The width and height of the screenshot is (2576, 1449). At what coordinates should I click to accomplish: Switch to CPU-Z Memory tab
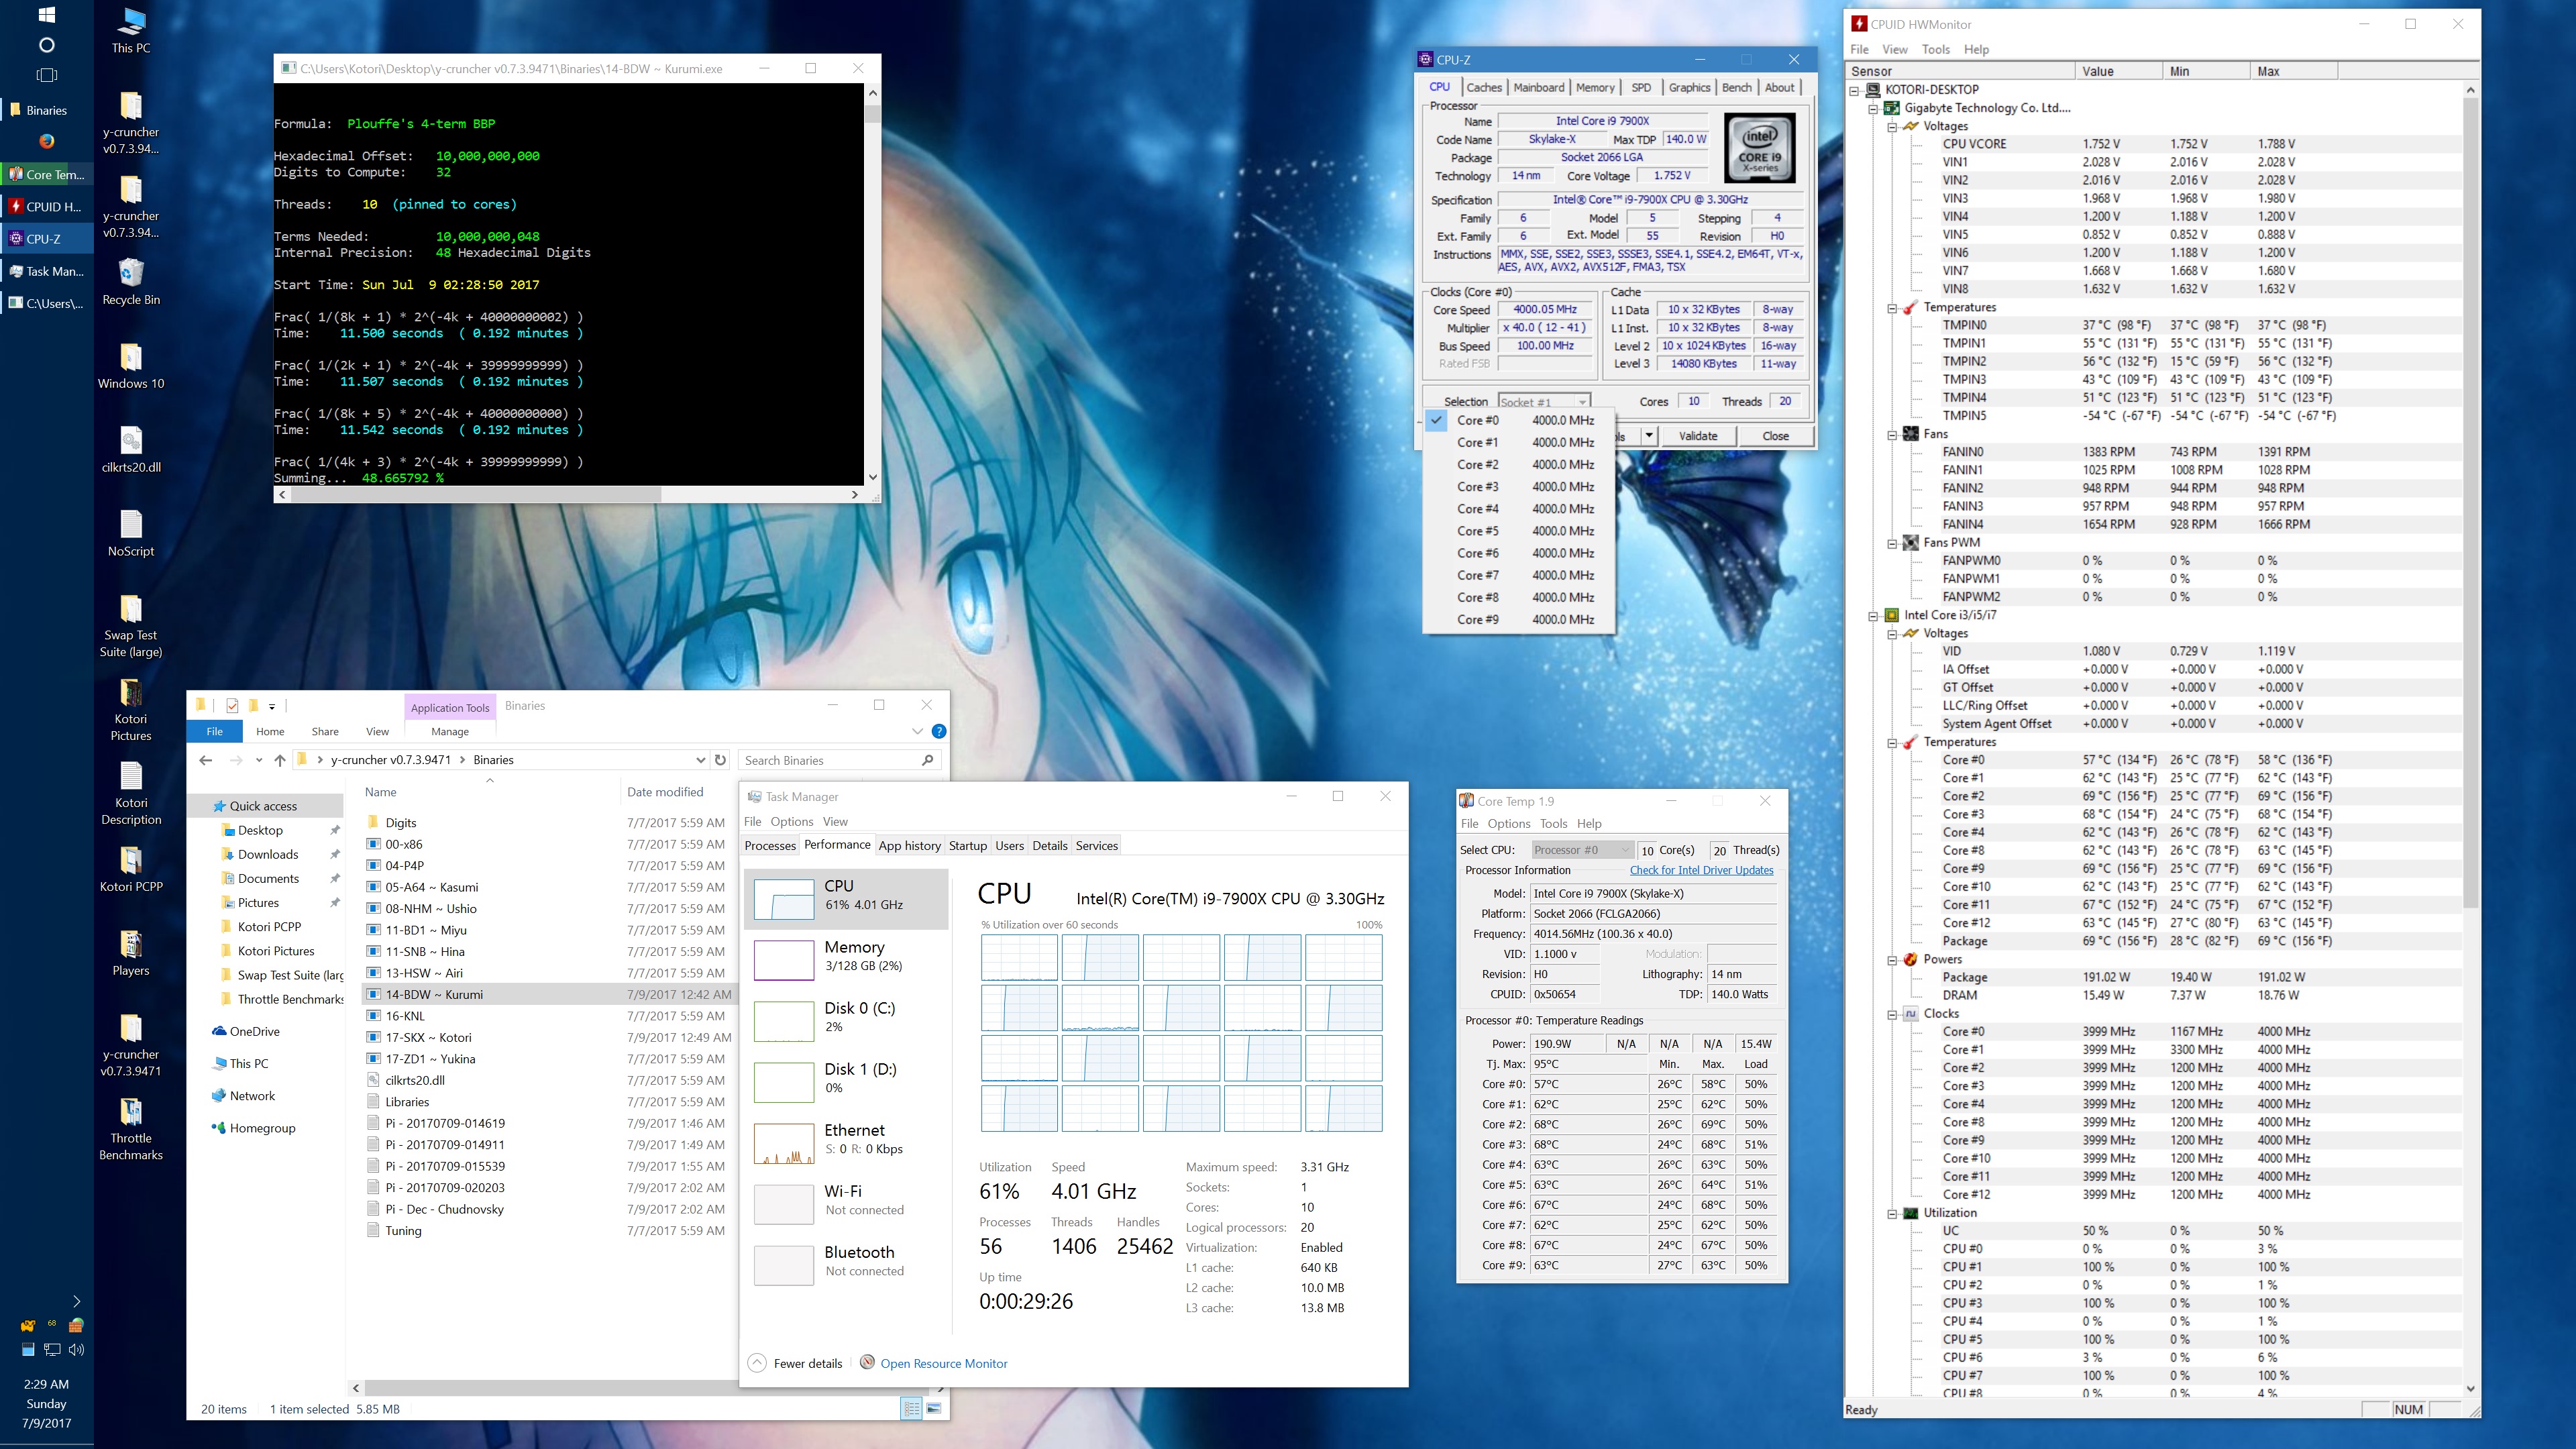tap(1594, 88)
